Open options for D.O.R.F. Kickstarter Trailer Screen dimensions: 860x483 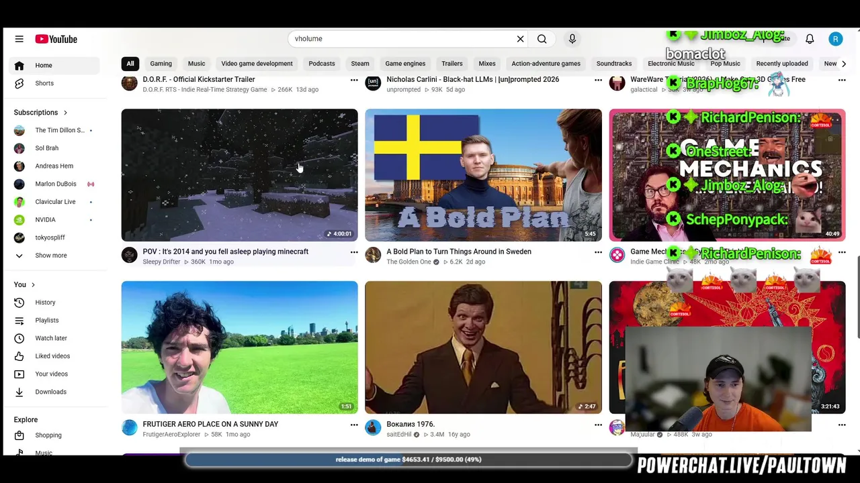pos(353,80)
